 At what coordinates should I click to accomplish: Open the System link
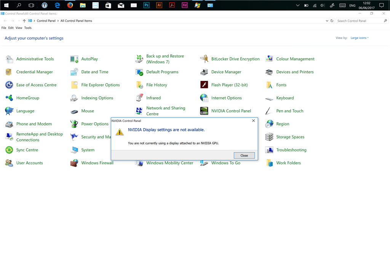pos(88,150)
